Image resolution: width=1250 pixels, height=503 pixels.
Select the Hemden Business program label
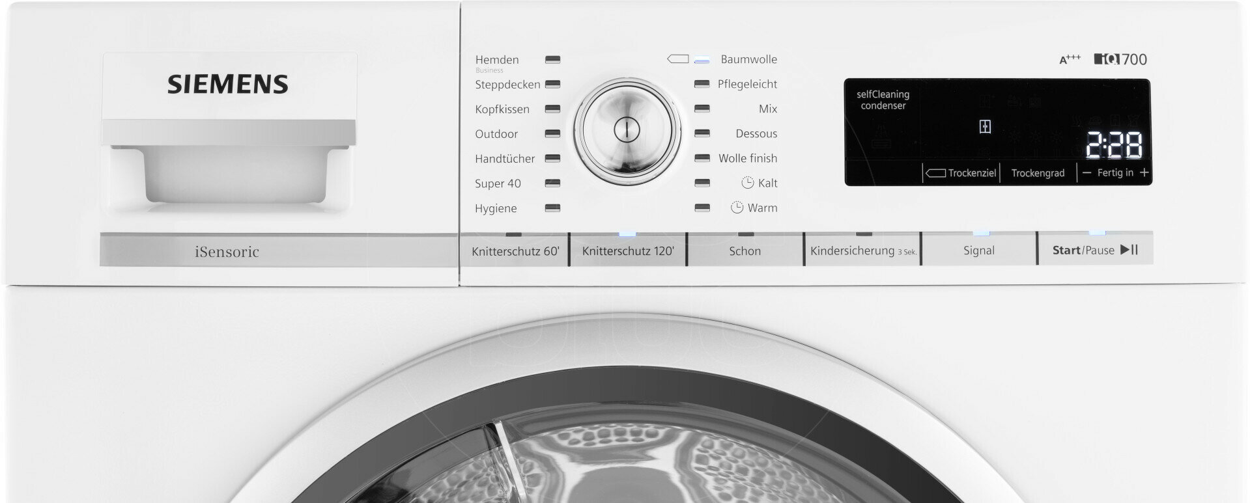coord(497,63)
